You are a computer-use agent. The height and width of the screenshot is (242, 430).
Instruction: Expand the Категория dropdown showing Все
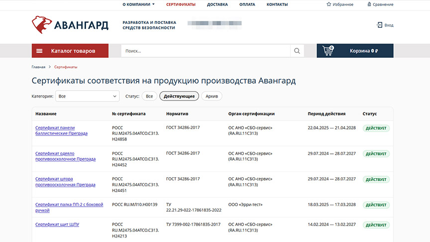point(88,96)
